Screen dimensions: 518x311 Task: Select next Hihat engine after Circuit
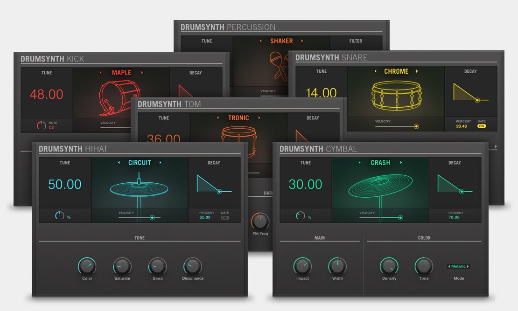(161, 163)
